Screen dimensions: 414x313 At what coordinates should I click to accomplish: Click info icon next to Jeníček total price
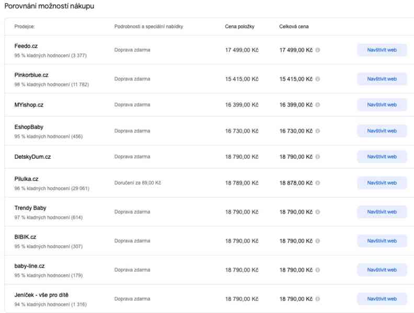[x=318, y=299]
